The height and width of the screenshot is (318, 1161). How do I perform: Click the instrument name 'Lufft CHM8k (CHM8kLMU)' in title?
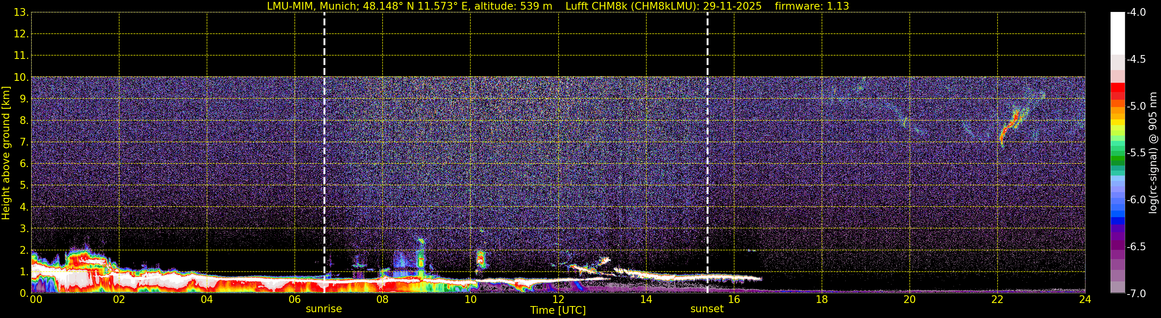pos(632,6)
